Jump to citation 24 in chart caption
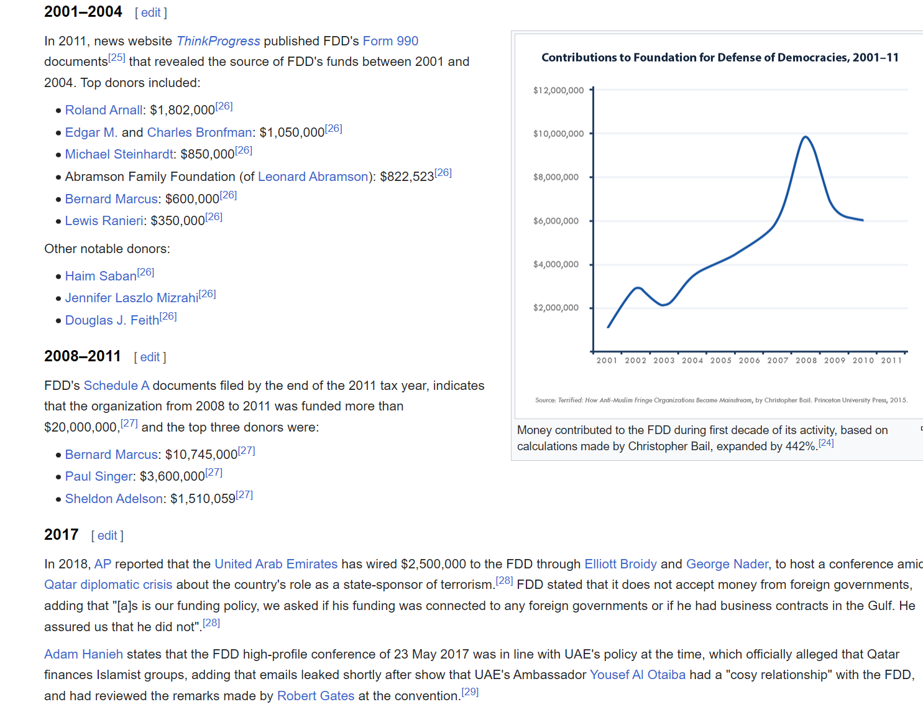The image size is (923, 717). [x=826, y=443]
